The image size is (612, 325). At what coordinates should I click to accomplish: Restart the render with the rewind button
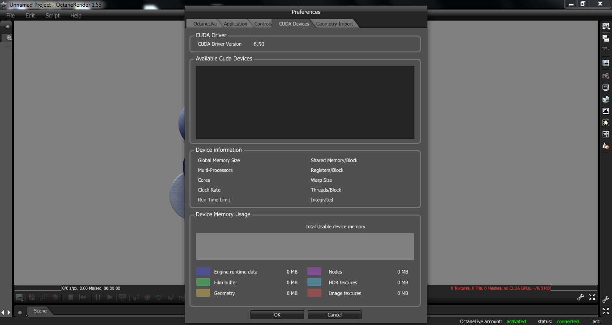click(x=83, y=297)
